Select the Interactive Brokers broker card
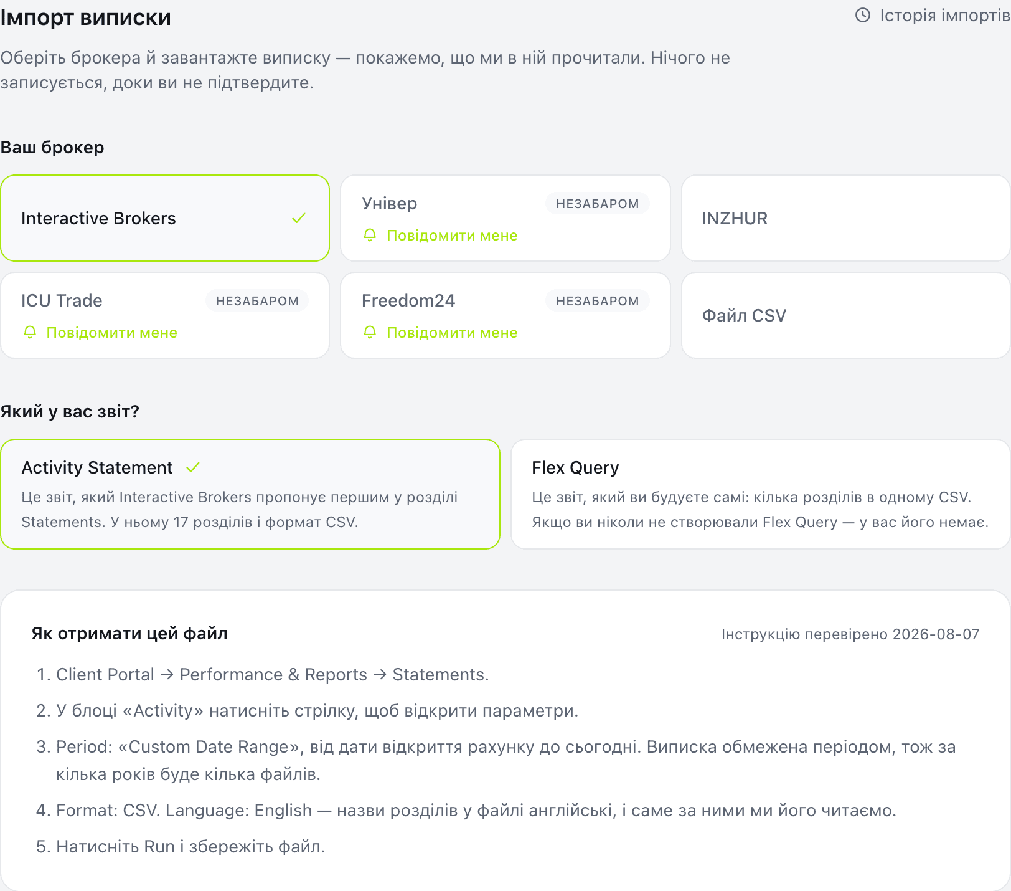Screen dimensions: 1011x891 165,218
